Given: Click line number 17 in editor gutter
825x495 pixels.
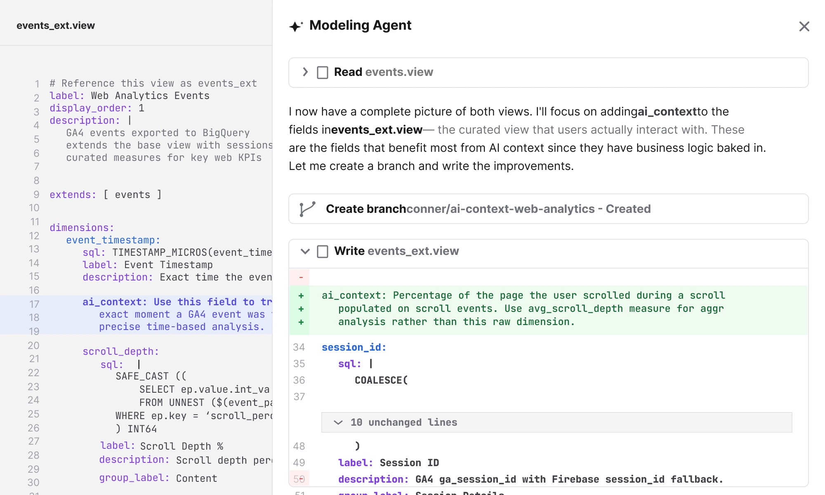Looking at the screenshot, I should point(34,304).
